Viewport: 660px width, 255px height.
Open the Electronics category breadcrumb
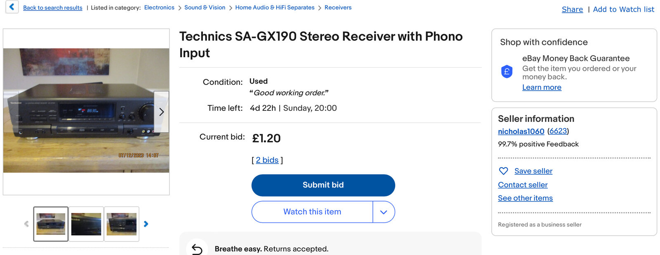point(159,7)
